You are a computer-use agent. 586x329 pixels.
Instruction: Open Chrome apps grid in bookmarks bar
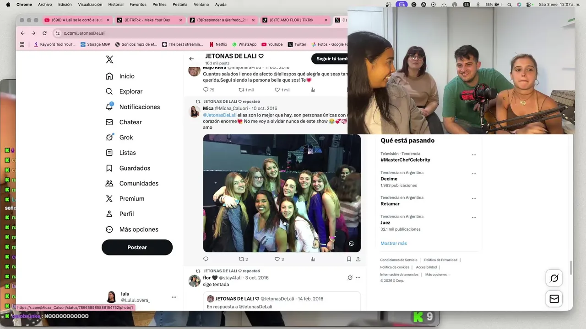click(x=22, y=44)
